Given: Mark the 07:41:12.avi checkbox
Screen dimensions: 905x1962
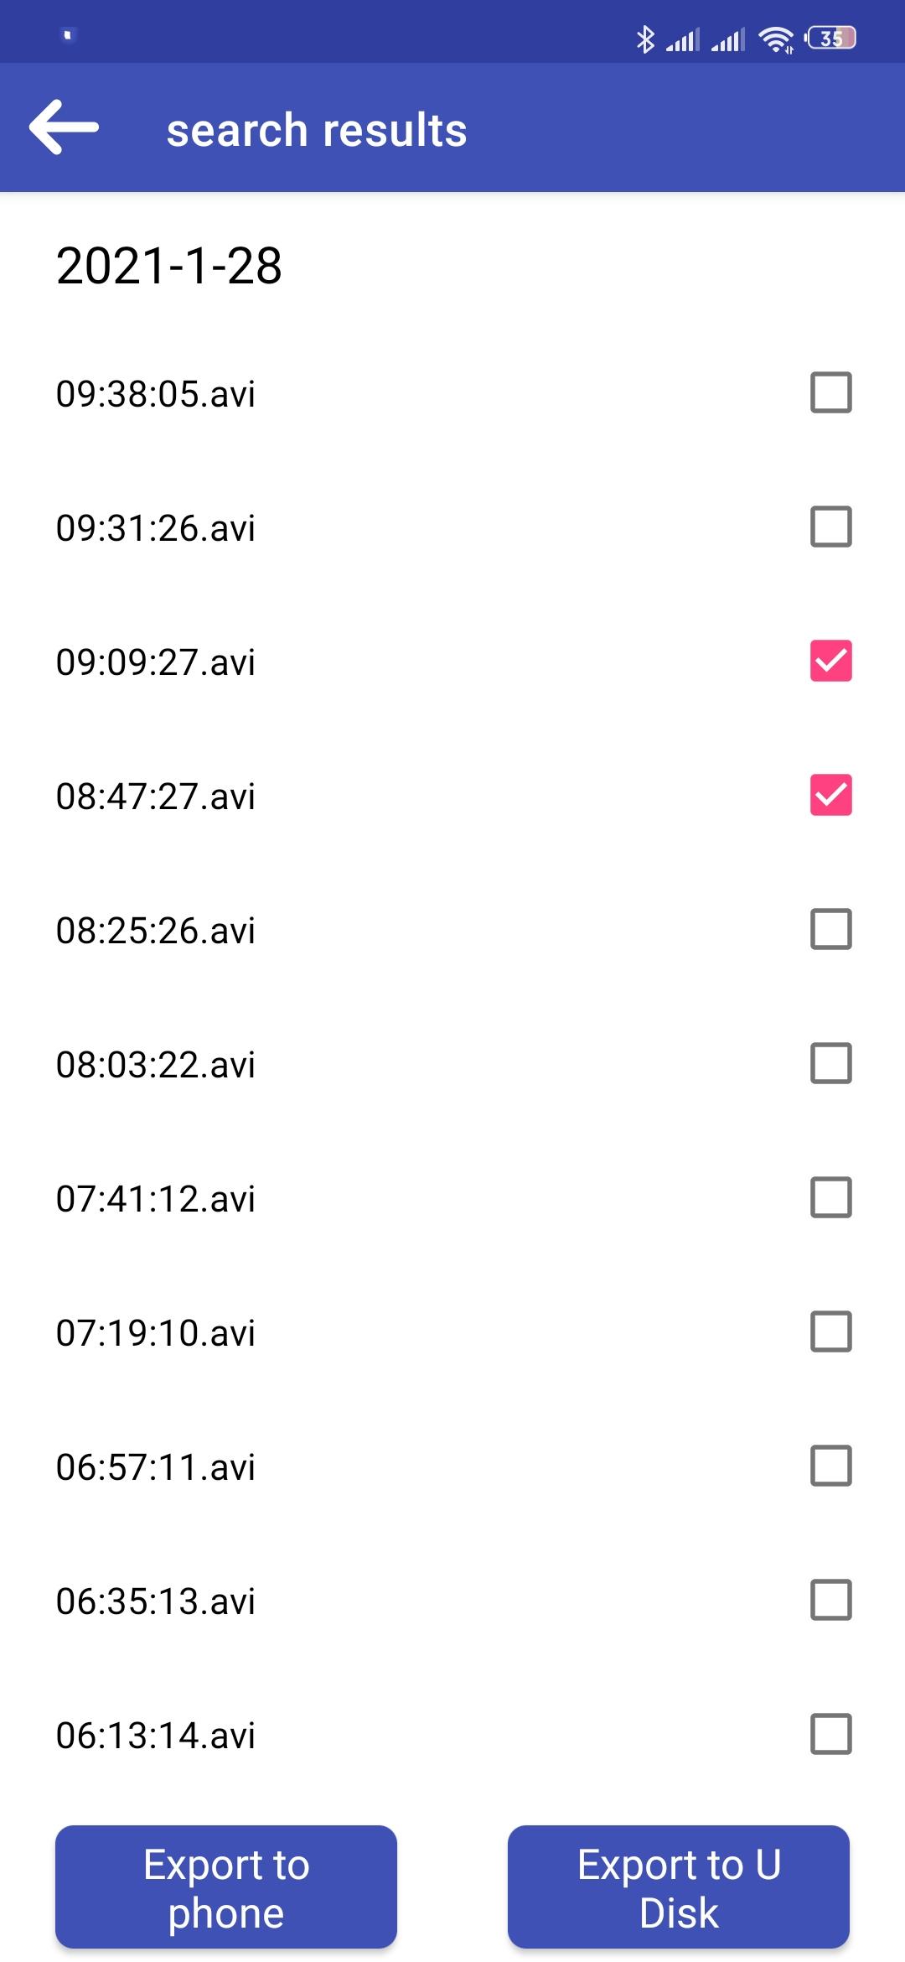Looking at the screenshot, I should point(831,1197).
